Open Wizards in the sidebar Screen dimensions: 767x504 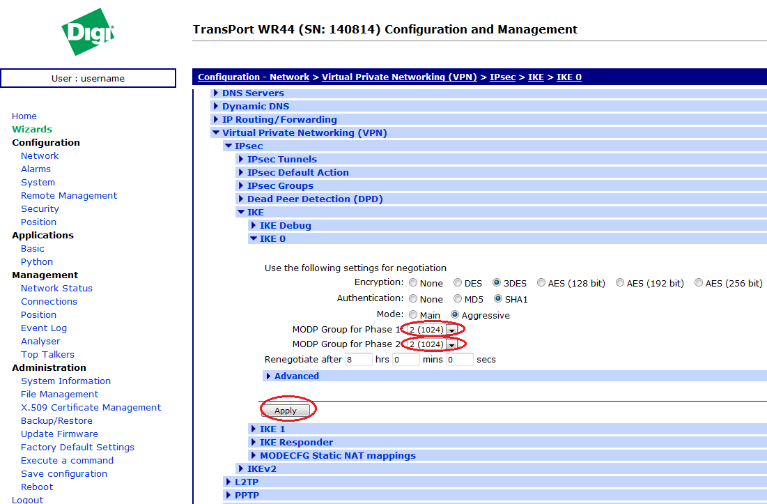point(32,129)
